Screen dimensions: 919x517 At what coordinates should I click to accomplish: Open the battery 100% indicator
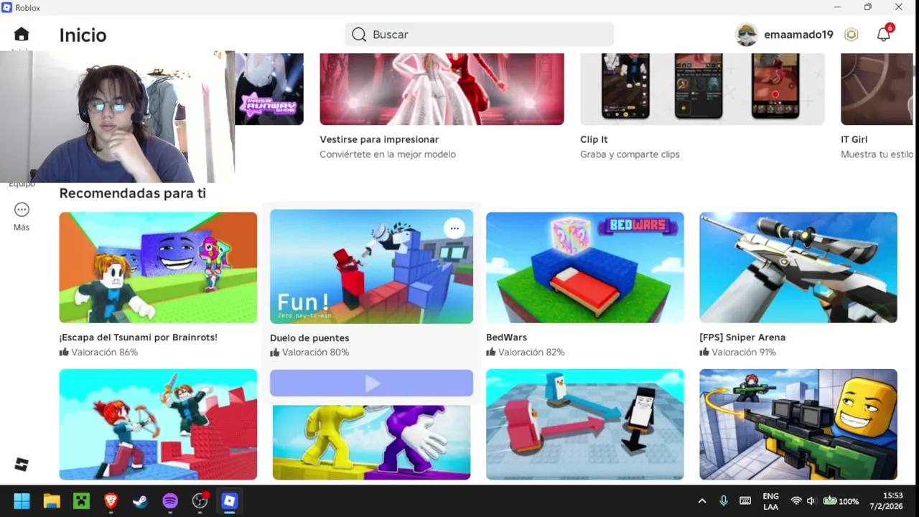[841, 501]
